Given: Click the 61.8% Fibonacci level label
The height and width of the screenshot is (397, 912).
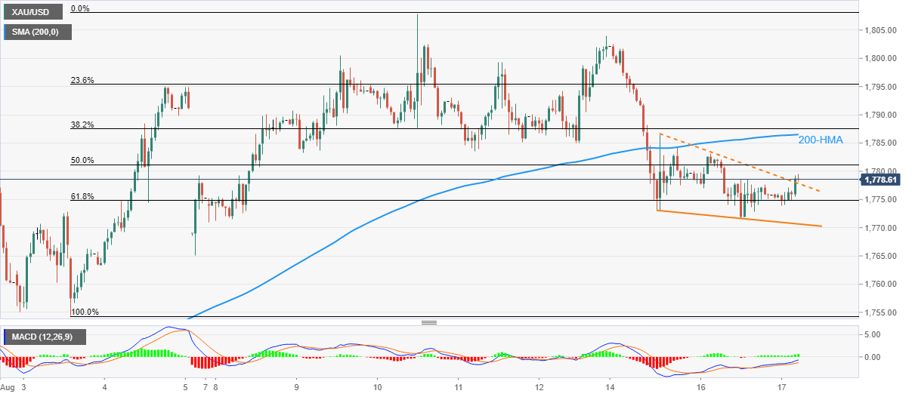Looking at the screenshot, I should pyautogui.click(x=84, y=196).
